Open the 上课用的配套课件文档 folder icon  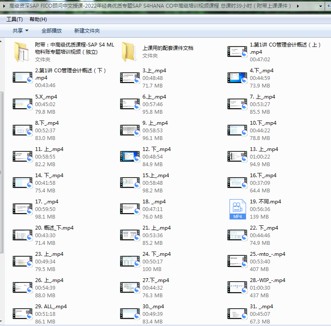(x=129, y=52)
